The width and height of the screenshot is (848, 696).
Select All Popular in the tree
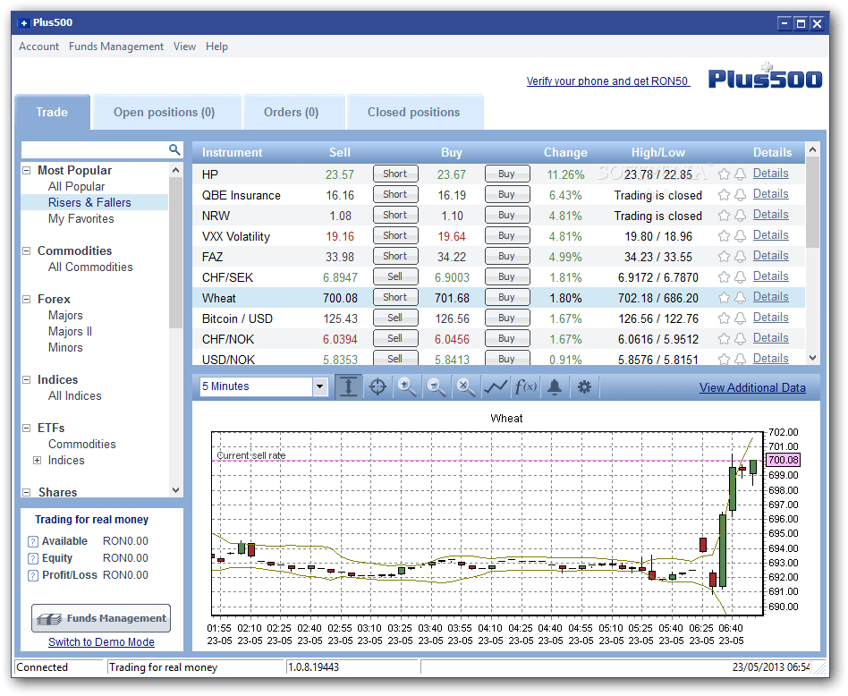76,187
